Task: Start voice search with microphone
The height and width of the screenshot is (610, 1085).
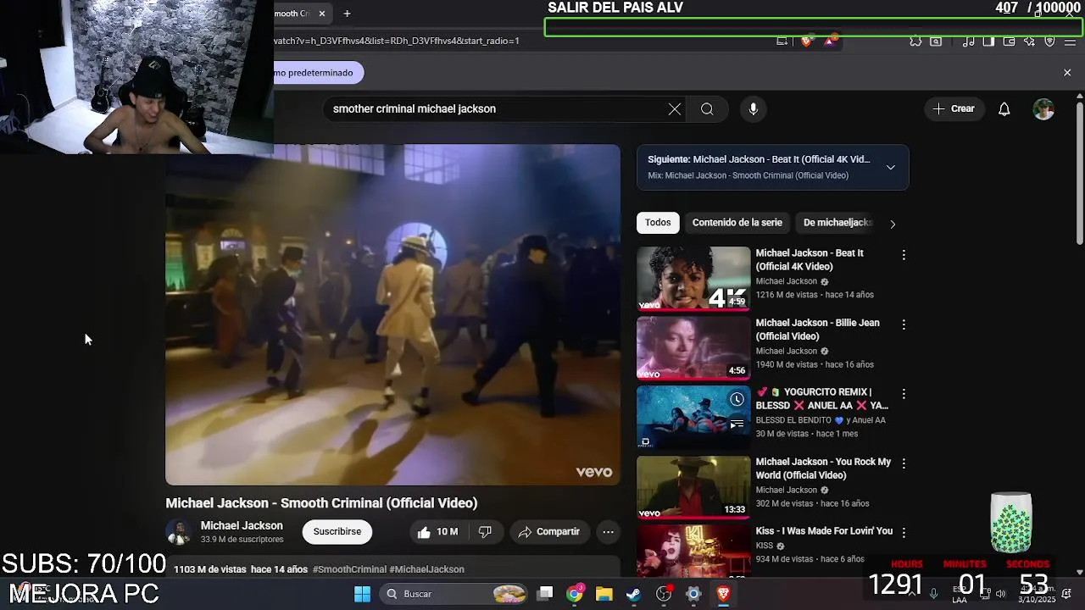Action: [753, 108]
